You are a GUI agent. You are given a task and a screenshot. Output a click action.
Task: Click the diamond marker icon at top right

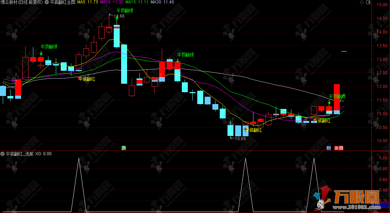tap(362, 2)
